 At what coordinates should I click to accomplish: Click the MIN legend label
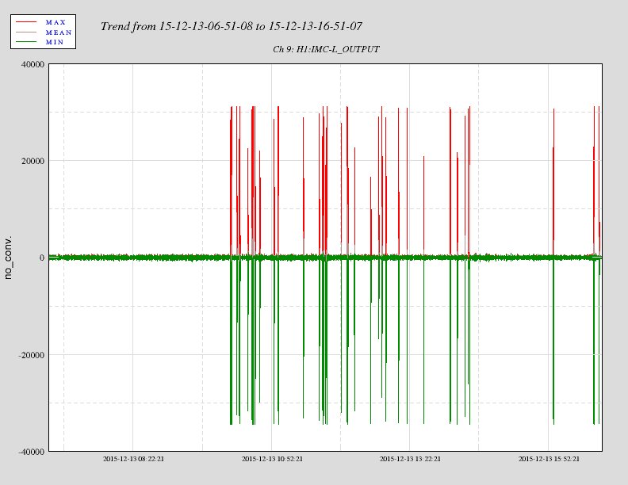[x=55, y=42]
